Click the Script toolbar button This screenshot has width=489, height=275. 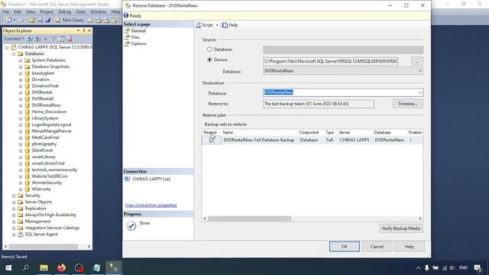click(x=204, y=25)
